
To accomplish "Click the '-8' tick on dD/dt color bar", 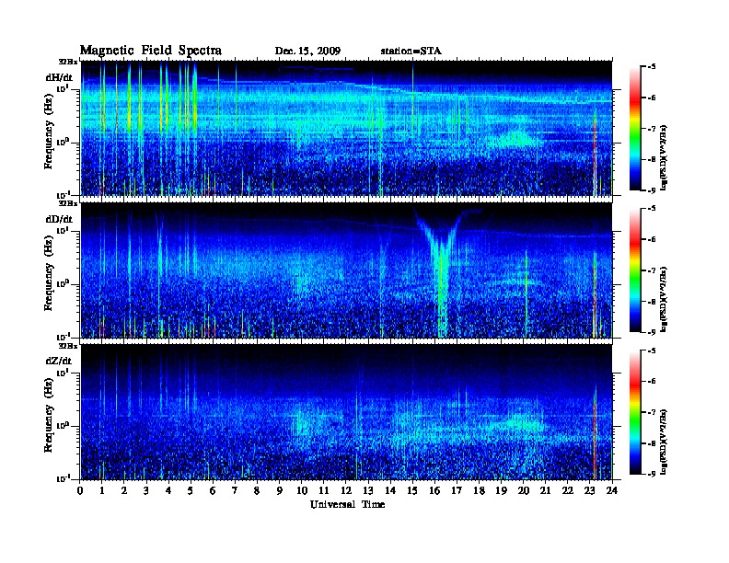I will click(652, 301).
